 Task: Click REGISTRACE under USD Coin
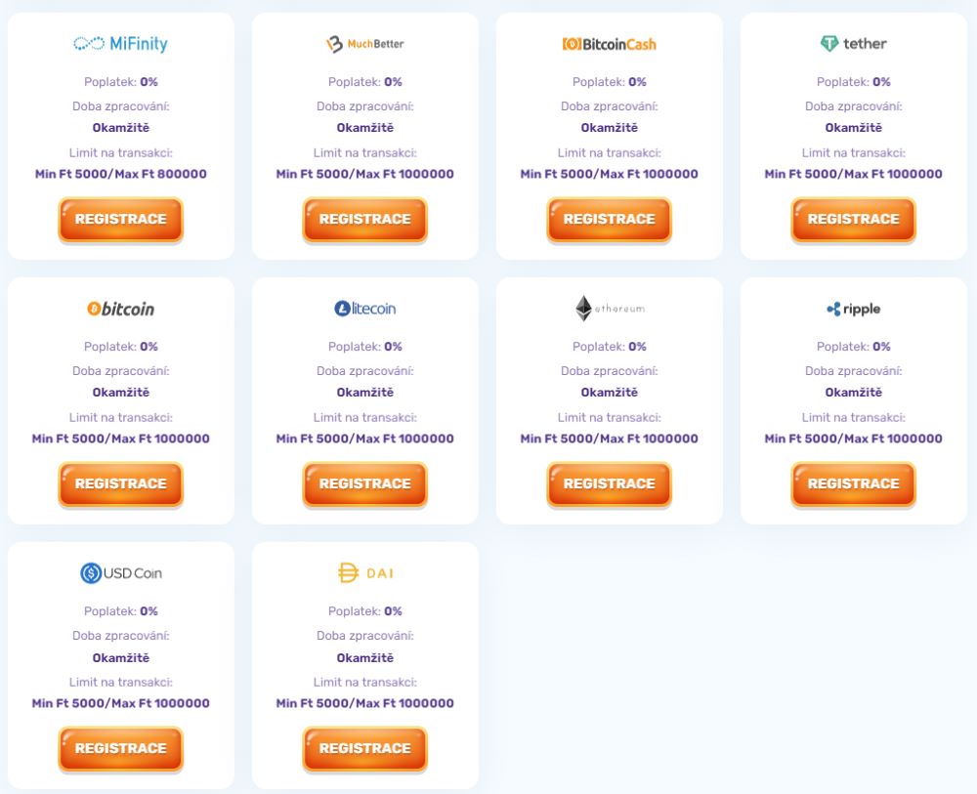pos(121,748)
